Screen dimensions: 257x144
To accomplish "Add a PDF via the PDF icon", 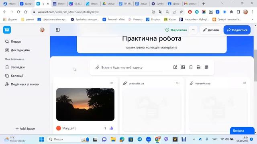I will pos(198,67).
